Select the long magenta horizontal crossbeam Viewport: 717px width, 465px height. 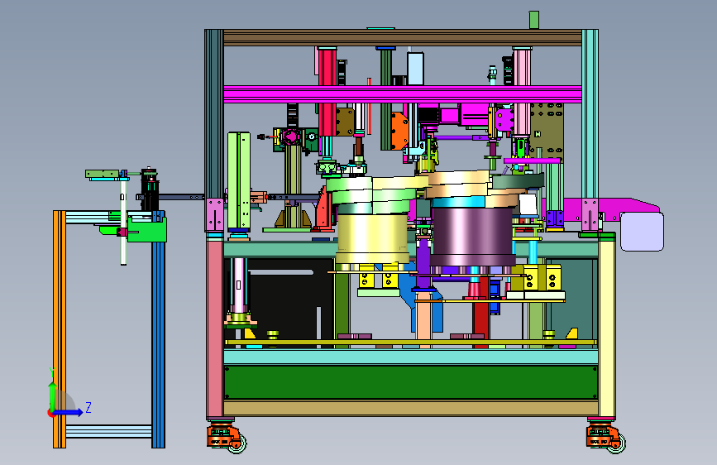403,93
